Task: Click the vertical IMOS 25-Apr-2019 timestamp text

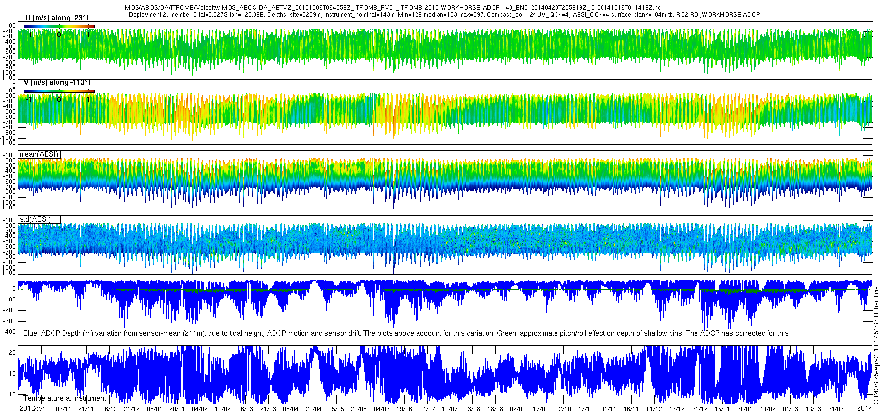Action: point(876,346)
